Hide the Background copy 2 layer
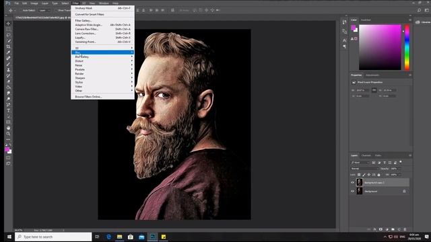This screenshot has height=242, width=431. [x=353, y=182]
